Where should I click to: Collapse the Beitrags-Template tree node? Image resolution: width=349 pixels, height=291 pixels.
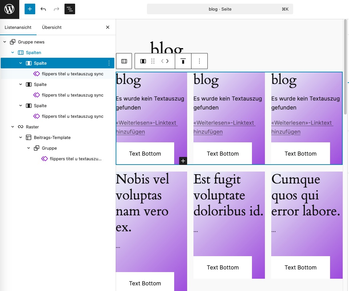[x=21, y=137]
